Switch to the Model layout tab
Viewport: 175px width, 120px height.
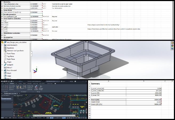click(2, 118)
